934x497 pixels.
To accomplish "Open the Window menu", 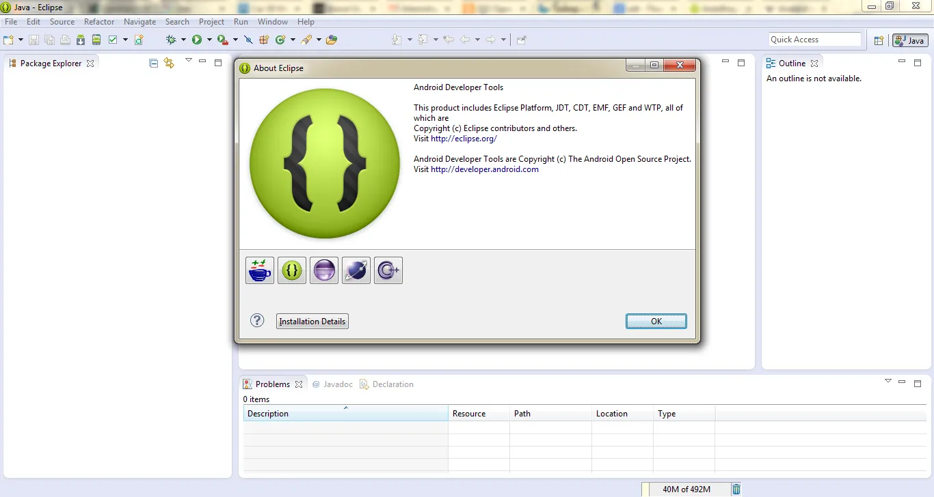I will [273, 22].
